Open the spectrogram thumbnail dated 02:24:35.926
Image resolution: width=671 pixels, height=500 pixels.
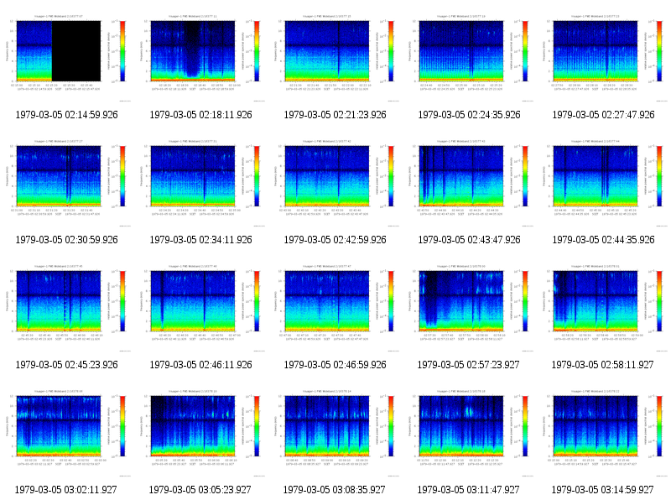(469, 58)
